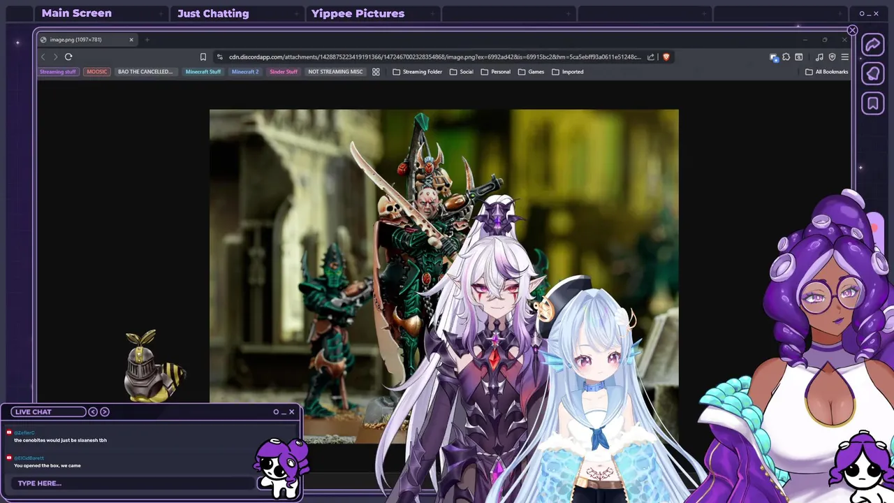
Task: Open the MOOSIC bookmark group
Action: click(x=97, y=71)
